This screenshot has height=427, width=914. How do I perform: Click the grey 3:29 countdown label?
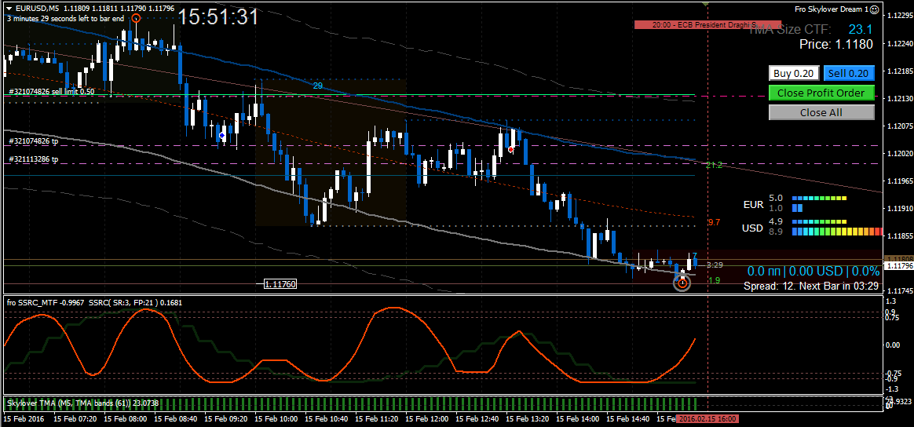(715, 265)
